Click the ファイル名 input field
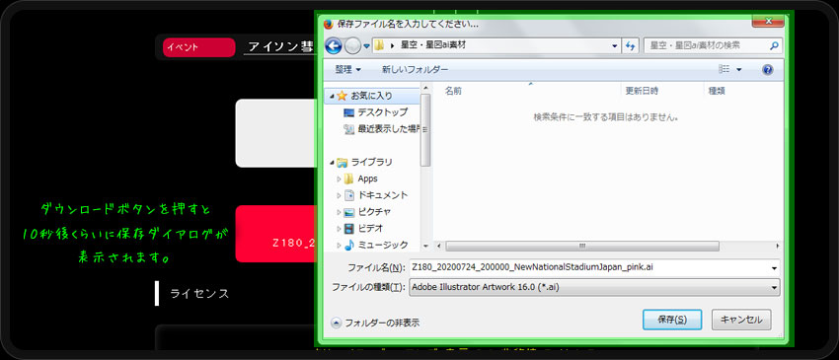This screenshot has width=839, height=360. pyautogui.click(x=594, y=267)
